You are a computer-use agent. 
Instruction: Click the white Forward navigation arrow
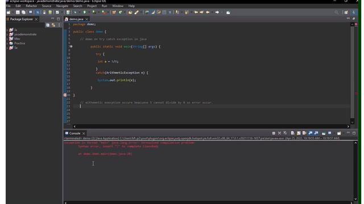pyautogui.click(x=217, y=12)
